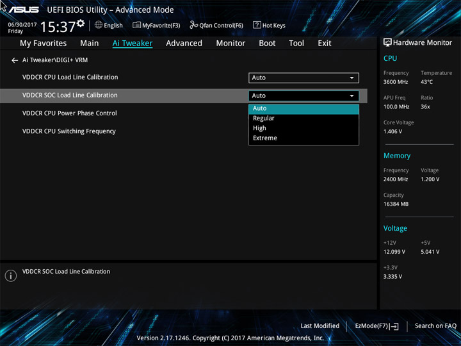Image resolution: width=461 pixels, height=346 pixels.
Task: Click the ASUS logo
Action: click(24, 10)
